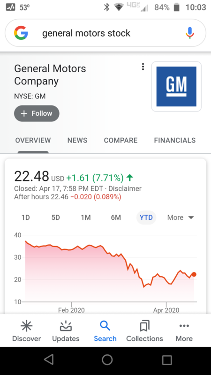Follow General Motors stock

(x=37, y=113)
